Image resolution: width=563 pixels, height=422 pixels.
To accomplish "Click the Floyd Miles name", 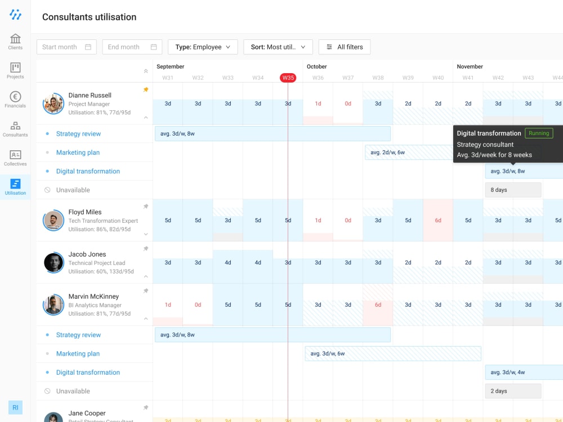I will pos(85,212).
